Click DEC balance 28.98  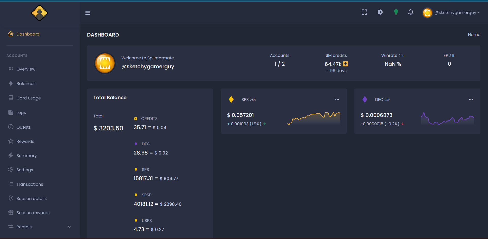click(141, 153)
